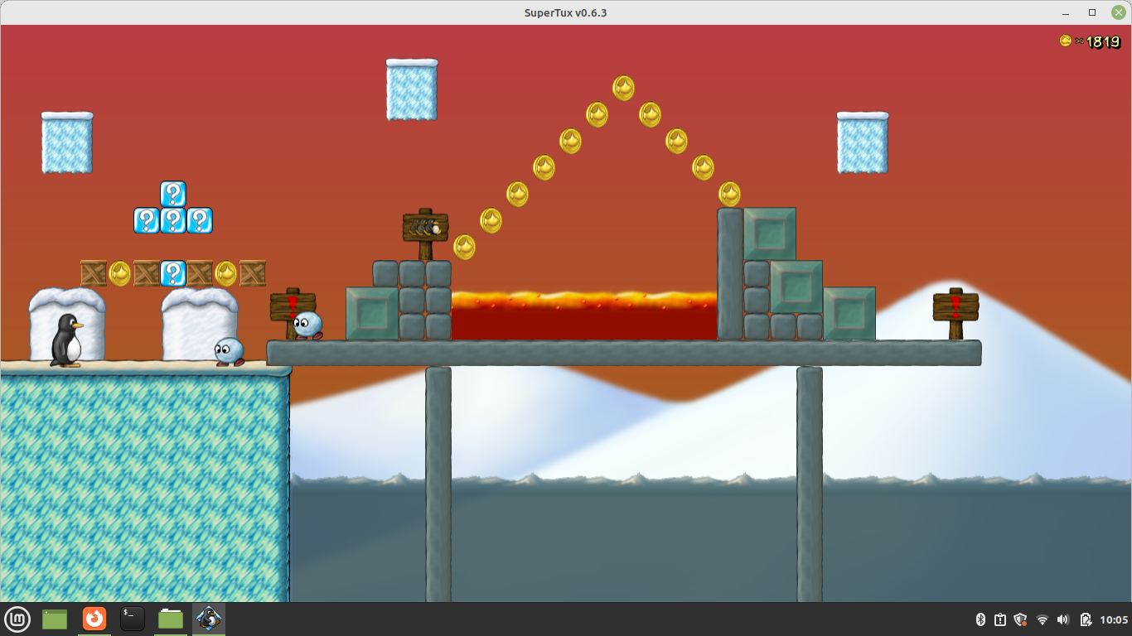The height and width of the screenshot is (636, 1132).
Task: Click the red exclamation sign at the far right
Action: coord(955,308)
